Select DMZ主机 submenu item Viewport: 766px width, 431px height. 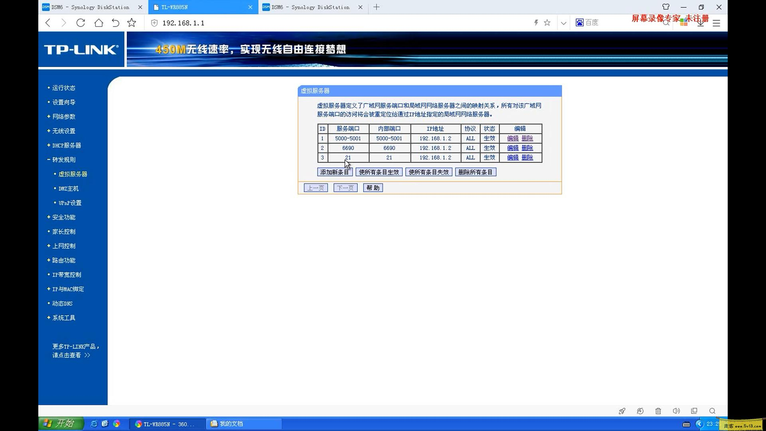pyautogui.click(x=68, y=188)
